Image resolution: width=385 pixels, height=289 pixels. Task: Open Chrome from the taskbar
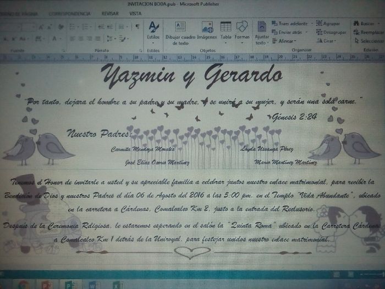[x=24, y=285]
